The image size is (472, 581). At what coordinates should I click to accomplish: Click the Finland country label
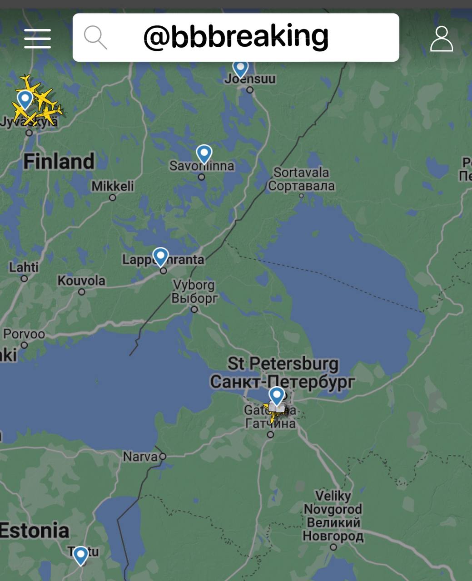pyautogui.click(x=59, y=161)
